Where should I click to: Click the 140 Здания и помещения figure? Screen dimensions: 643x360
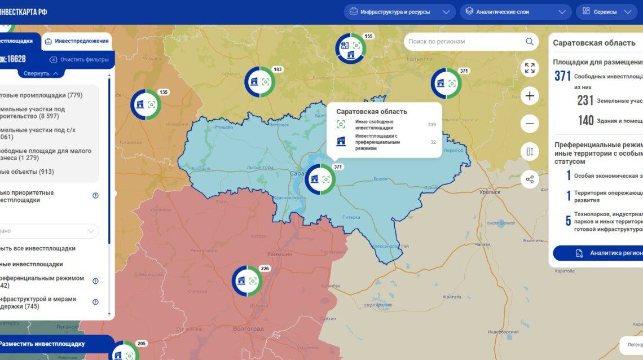[585, 120]
